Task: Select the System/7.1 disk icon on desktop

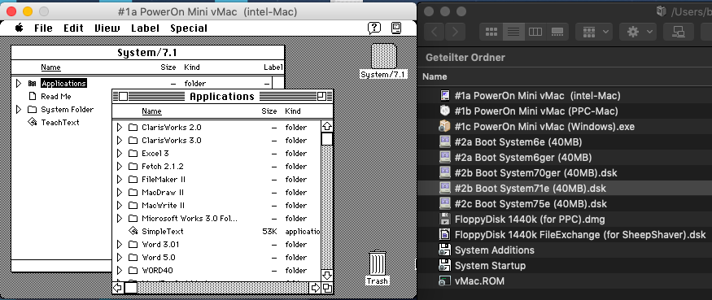Action: tap(384, 56)
